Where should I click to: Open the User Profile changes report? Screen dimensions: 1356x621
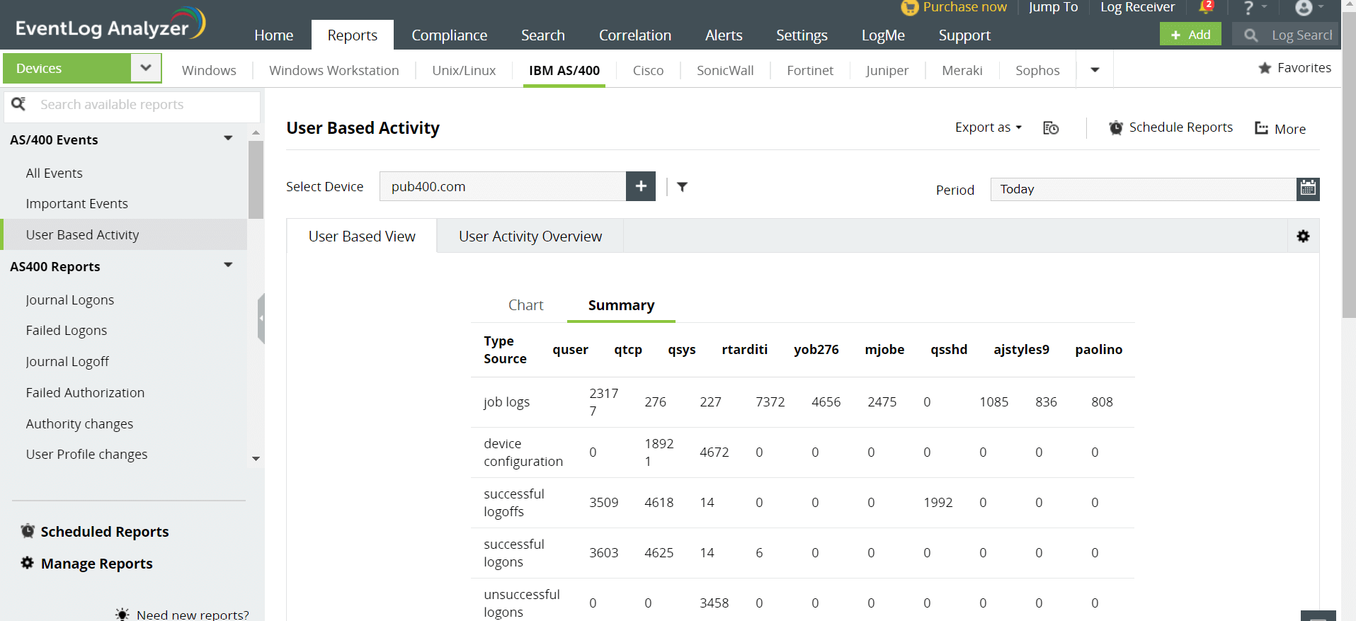coord(86,454)
